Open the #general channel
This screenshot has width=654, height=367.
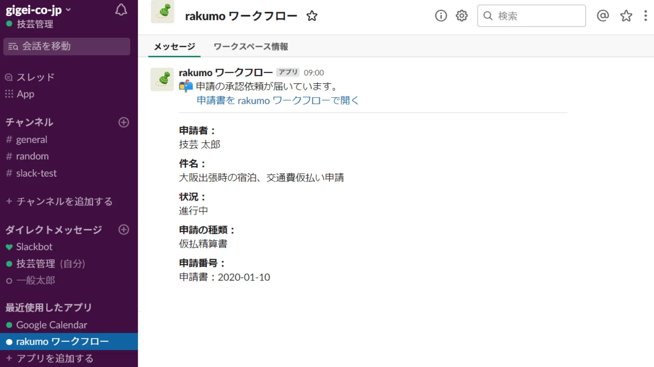(31, 140)
